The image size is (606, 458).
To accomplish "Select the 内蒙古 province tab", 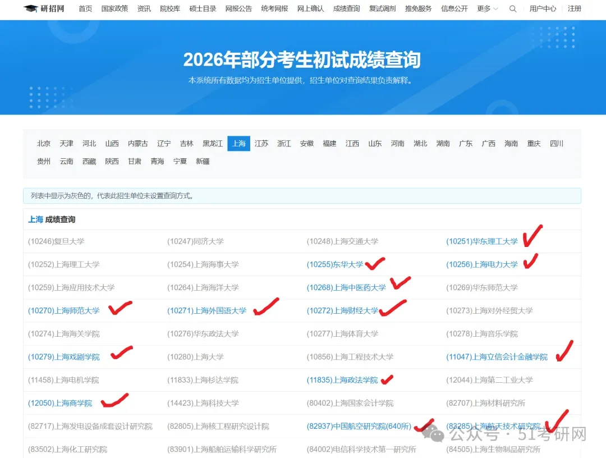I will tap(138, 143).
